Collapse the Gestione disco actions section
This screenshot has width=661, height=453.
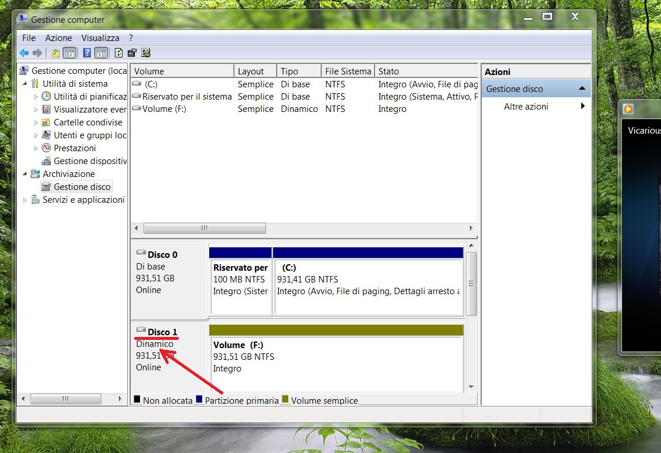[x=582, y=88]
